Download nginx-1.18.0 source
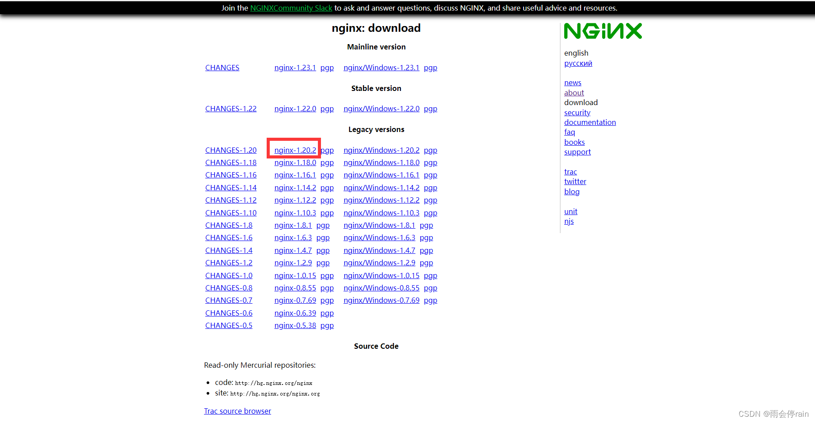This screenshot has height=422, width=815. (295, 162)
